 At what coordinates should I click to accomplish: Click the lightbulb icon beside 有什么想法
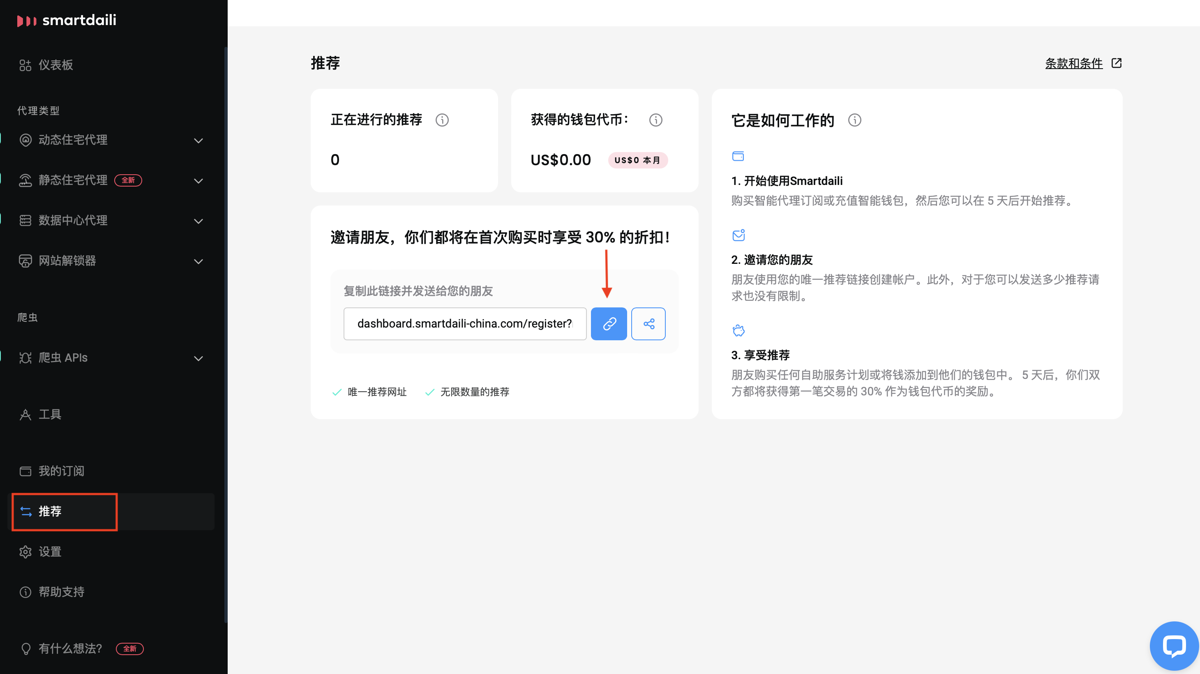(25, 649)
